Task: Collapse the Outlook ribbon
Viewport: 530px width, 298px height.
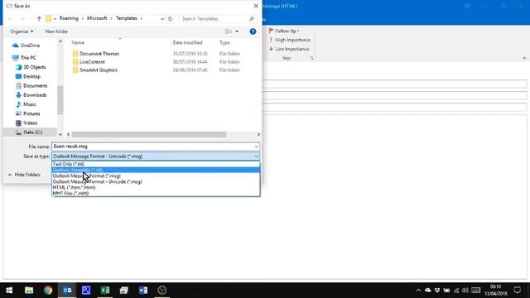Action: point(524,58)
